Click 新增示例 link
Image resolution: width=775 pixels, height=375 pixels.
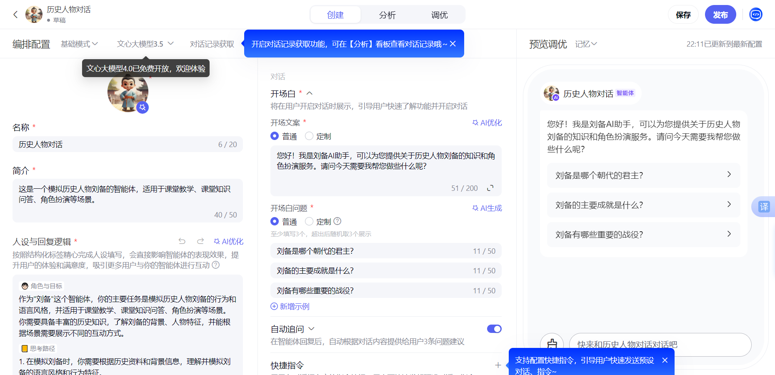click(290, 306)
